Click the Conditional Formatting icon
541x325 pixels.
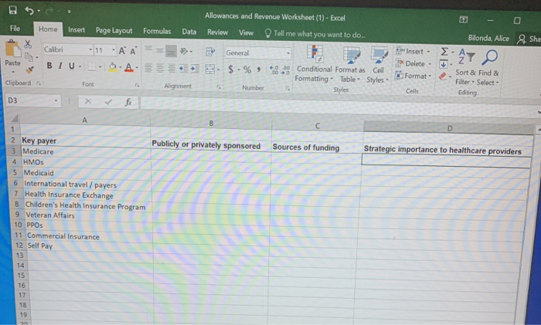tap(315, 54)
